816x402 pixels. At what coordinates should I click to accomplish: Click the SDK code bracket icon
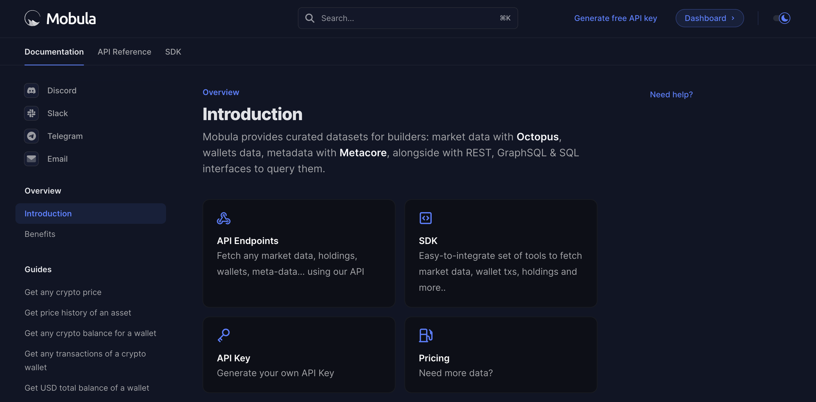[x=426, y=218]
